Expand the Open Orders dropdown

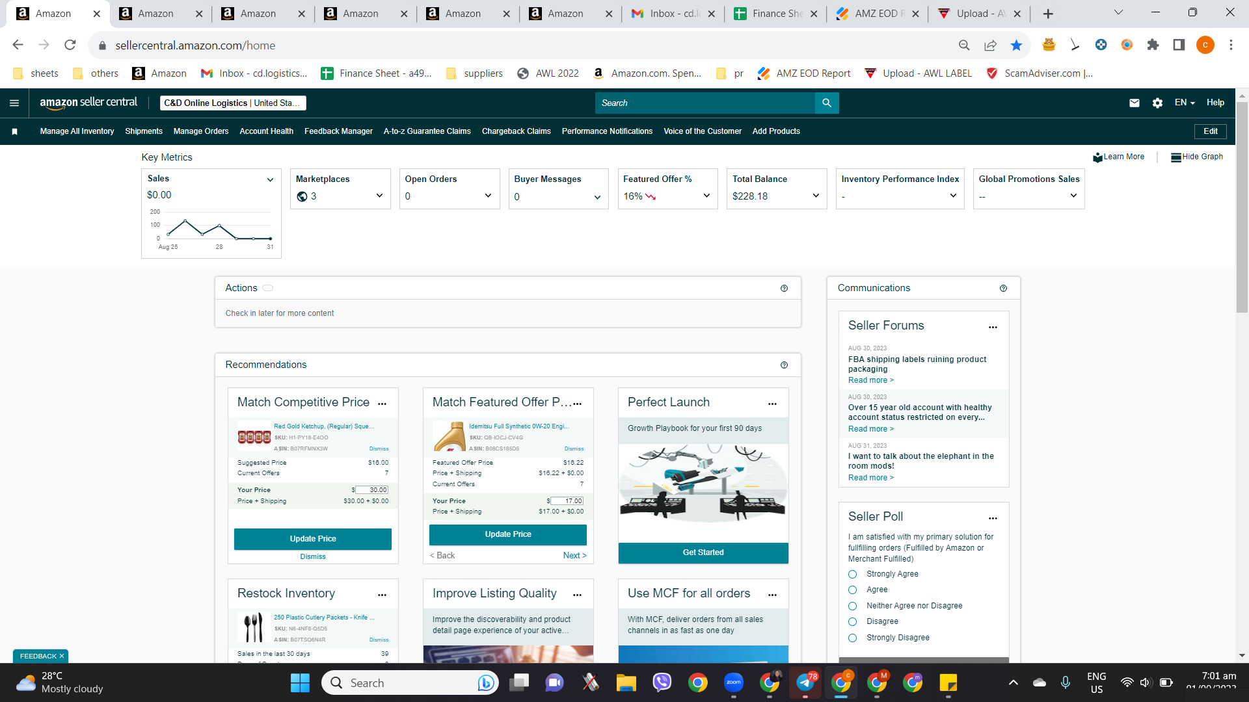pos(488,196)
